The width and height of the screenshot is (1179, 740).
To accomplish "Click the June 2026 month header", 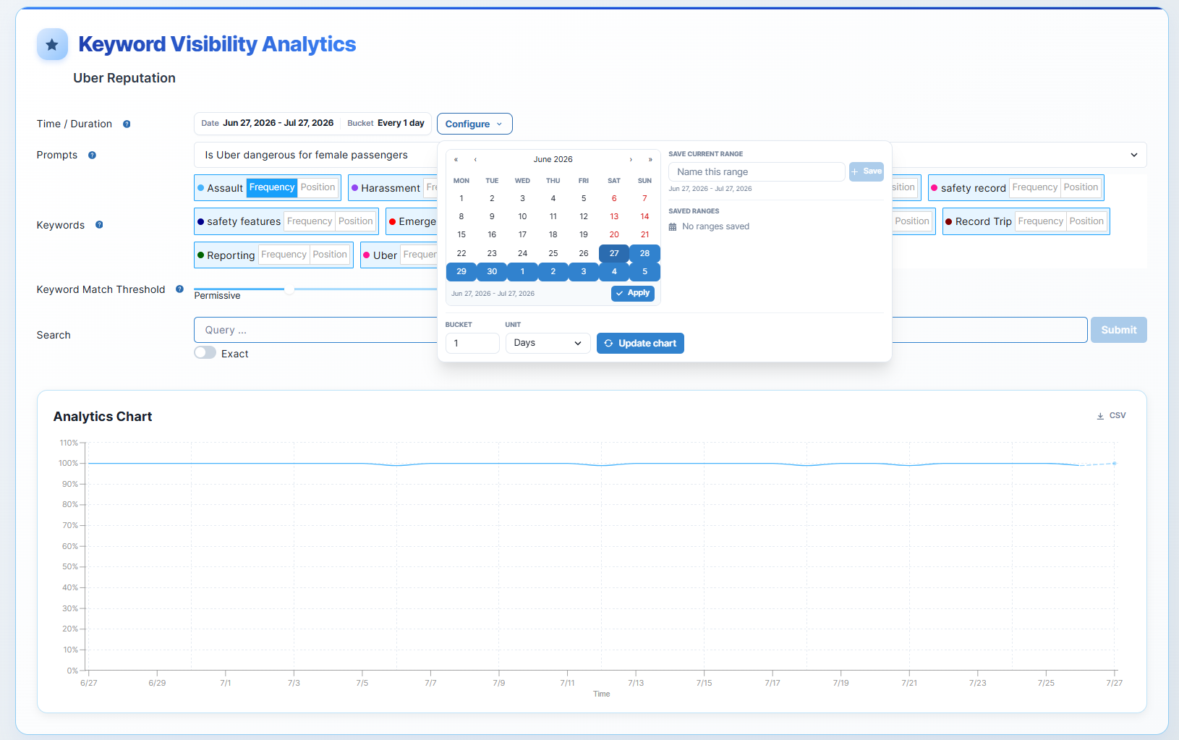I will [553, 159].
